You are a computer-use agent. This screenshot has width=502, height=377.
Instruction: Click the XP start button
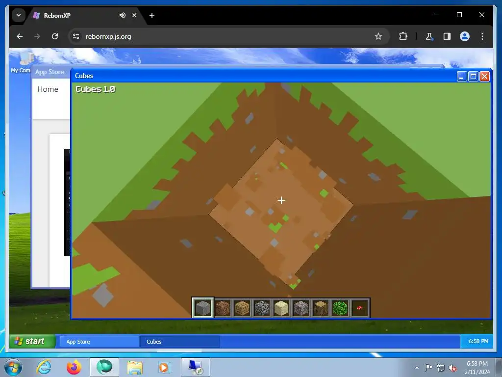click(32, 341)
